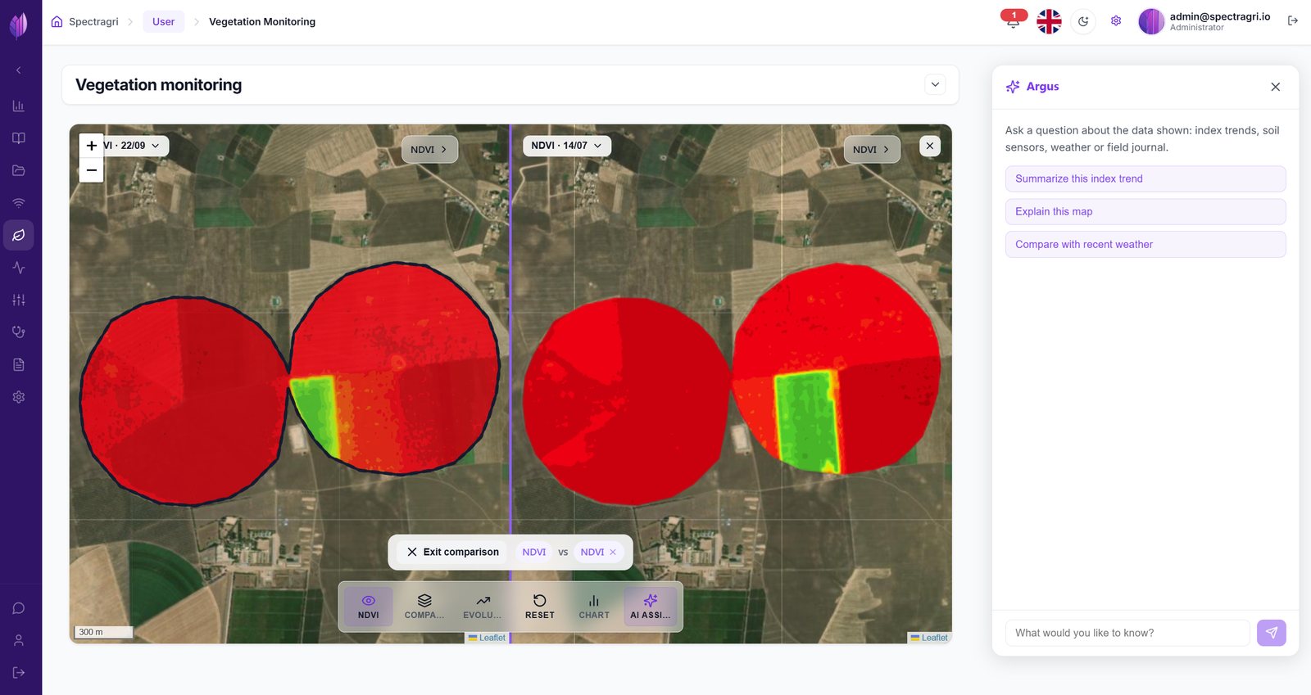Viewport: 1311px width, 695px height.
Task: Open notifications bell with red badge
Action: [x=1014, y=20]
